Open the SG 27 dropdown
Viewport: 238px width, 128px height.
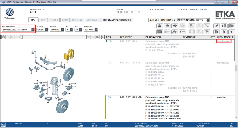click(x=80, y=30)
